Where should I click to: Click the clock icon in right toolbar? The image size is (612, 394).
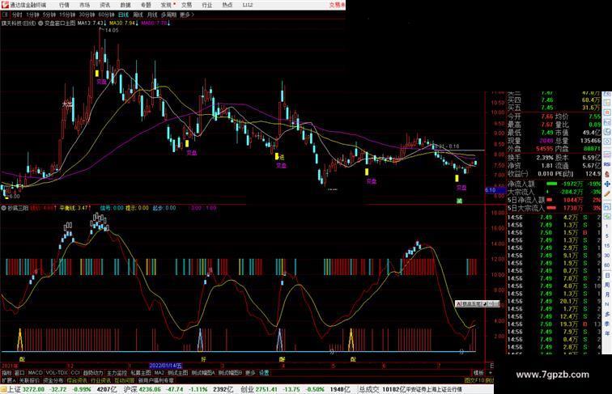coord(607,141)
